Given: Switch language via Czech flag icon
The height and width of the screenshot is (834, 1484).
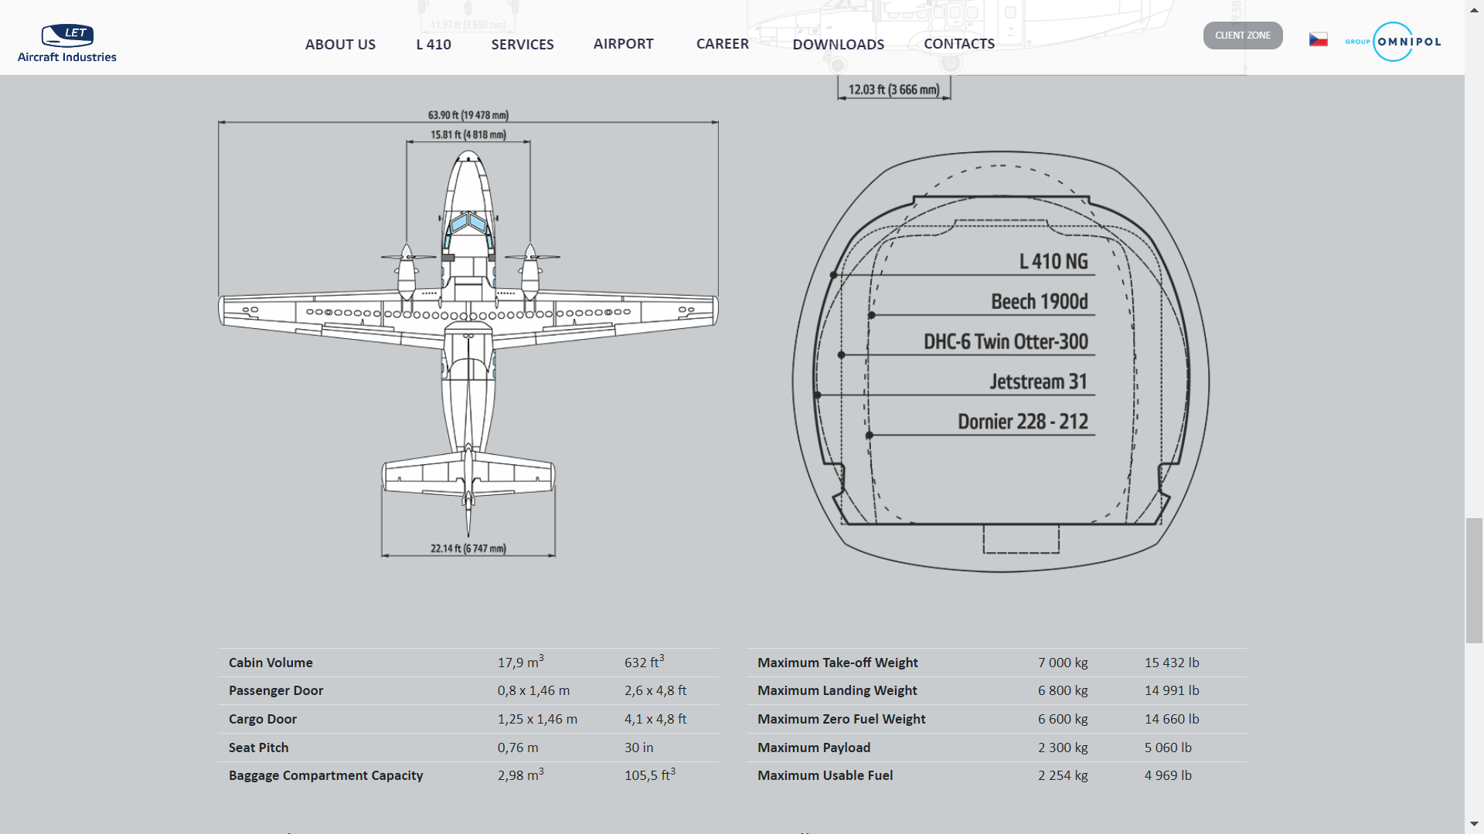Looking at the screenshot, I should (1318, 39).
